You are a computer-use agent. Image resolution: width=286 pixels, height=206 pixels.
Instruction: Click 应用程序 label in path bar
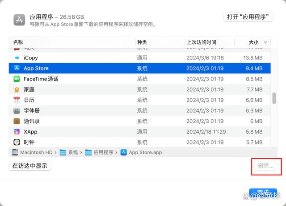pos(103,152)
